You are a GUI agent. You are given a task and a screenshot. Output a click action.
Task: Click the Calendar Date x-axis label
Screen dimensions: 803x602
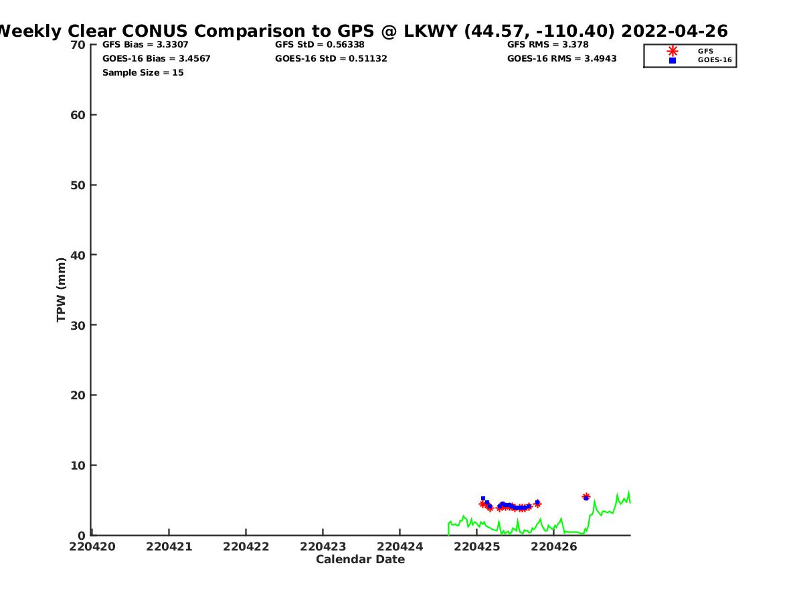pos(360,560)
